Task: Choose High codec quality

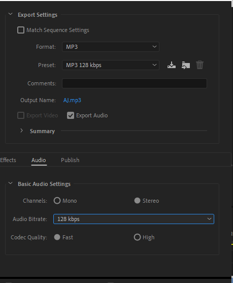Action: (x=137, y=237)
